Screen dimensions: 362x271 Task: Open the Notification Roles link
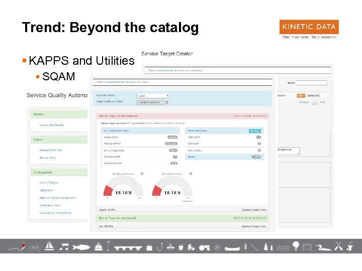click(50, 205)
